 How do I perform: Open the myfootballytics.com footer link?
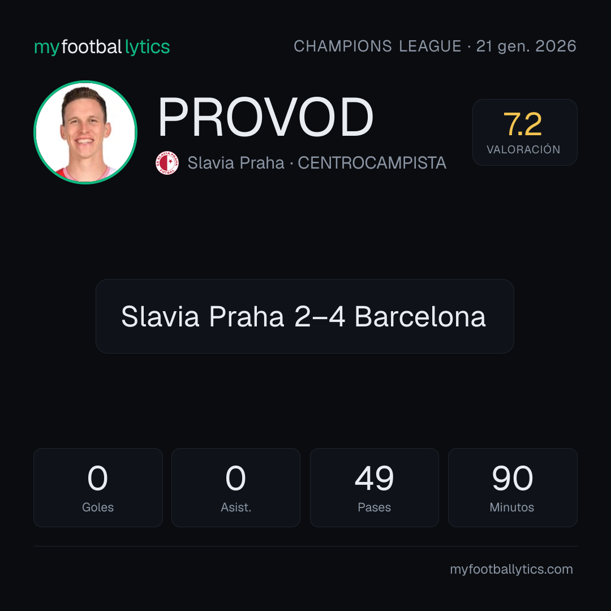(511, 569)
